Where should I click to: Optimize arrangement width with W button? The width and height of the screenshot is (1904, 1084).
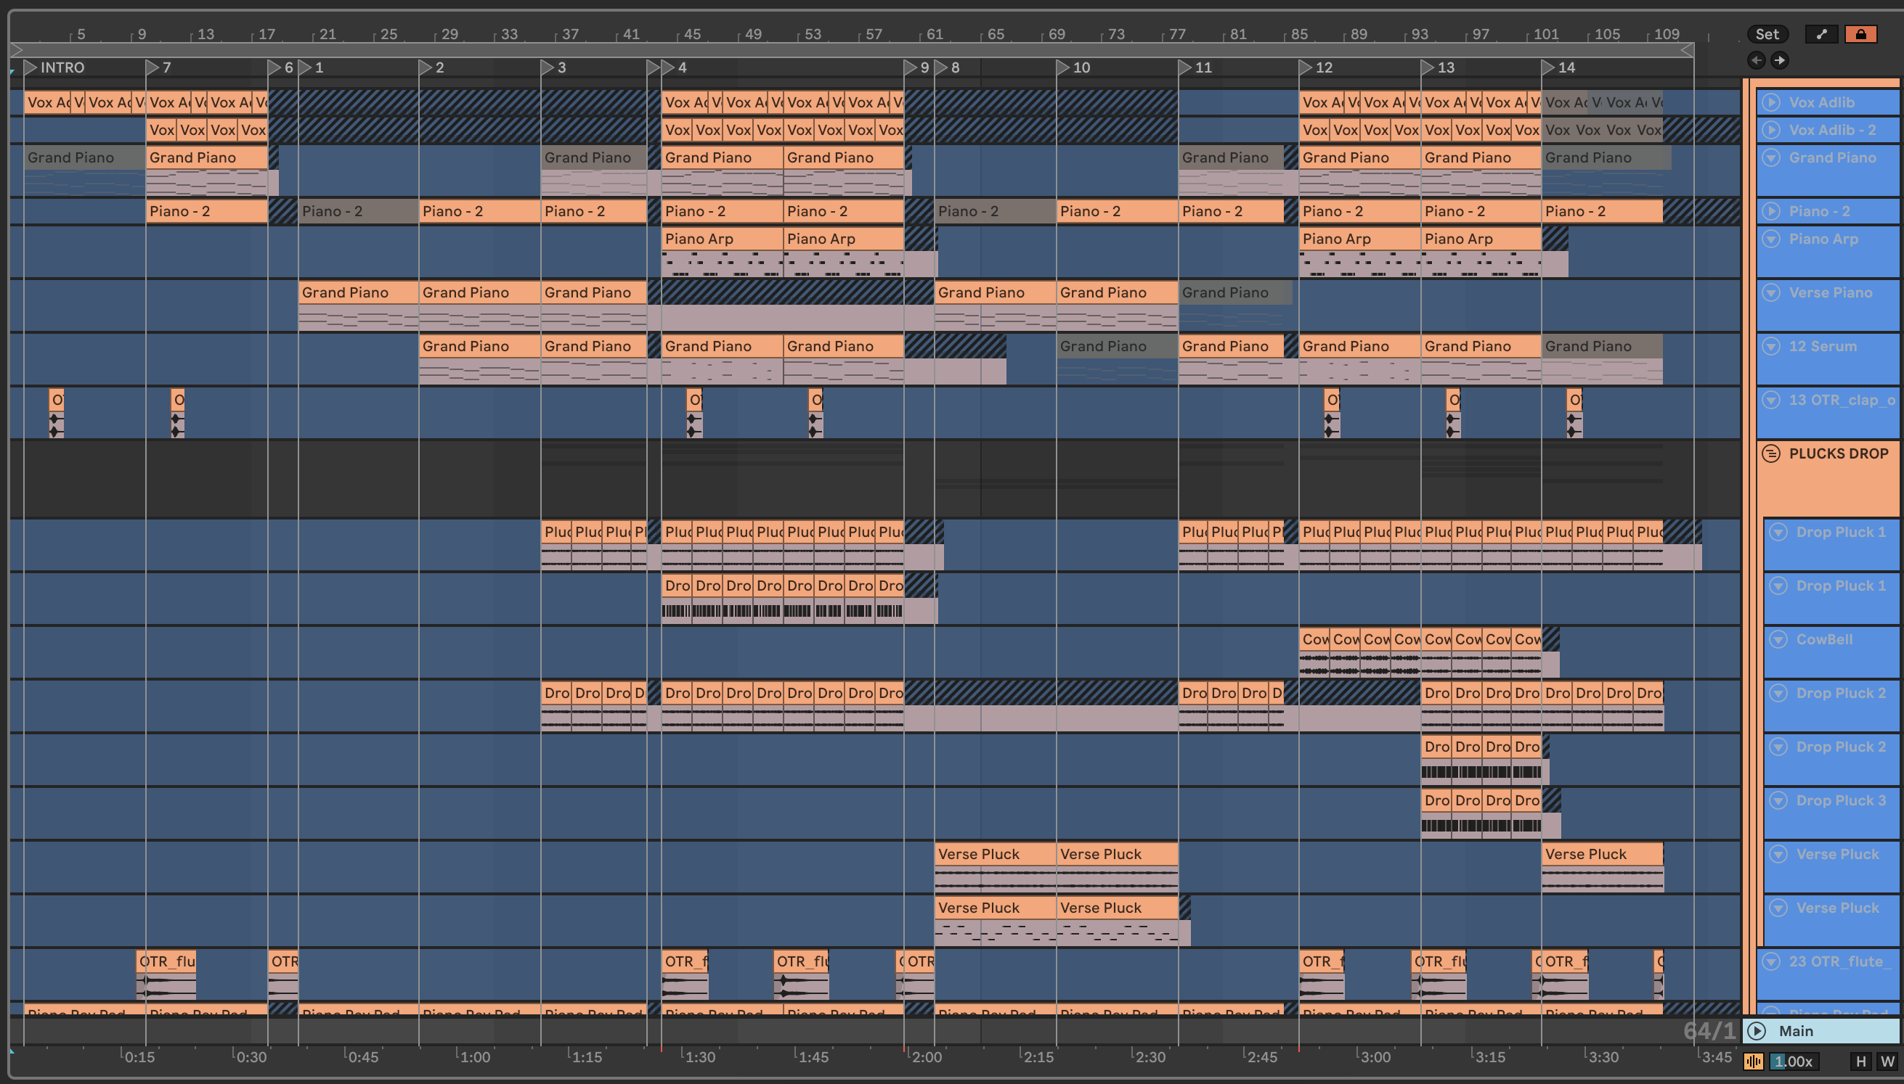[x=1887, y=1061]
